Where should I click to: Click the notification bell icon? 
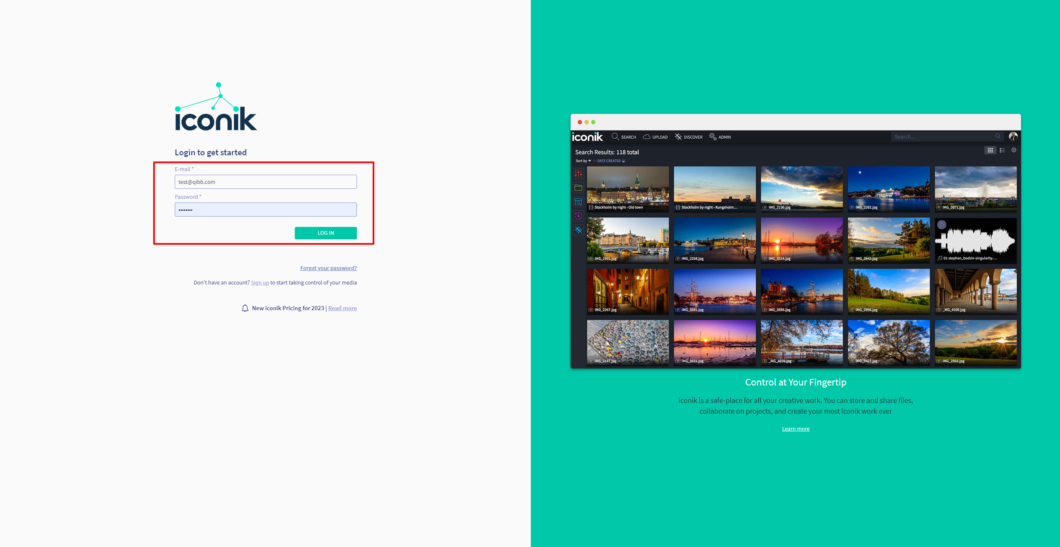[x=245, y=308]
